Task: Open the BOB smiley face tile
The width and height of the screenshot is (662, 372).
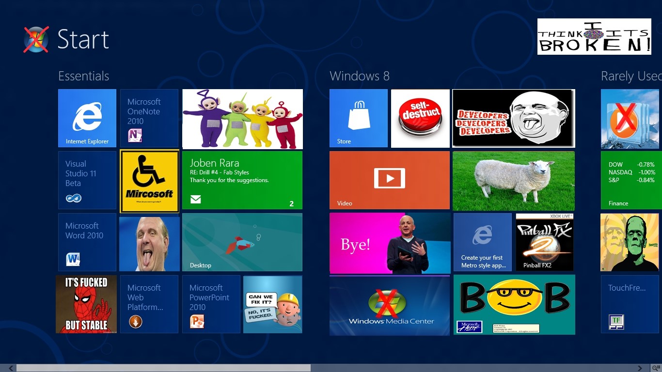Action: click(x=514, y=305)
